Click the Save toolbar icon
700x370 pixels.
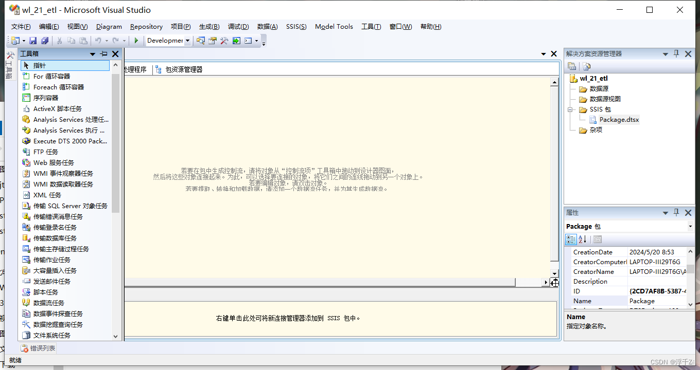point(33,41)
